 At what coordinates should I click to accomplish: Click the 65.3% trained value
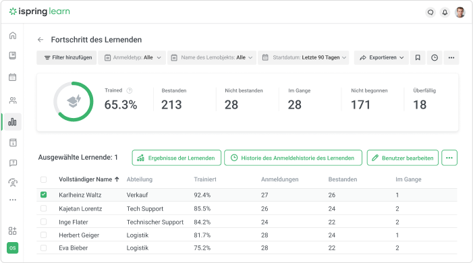click(121, 105)
